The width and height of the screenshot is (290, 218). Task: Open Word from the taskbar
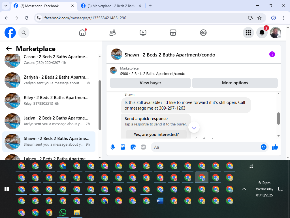(160, 201)
